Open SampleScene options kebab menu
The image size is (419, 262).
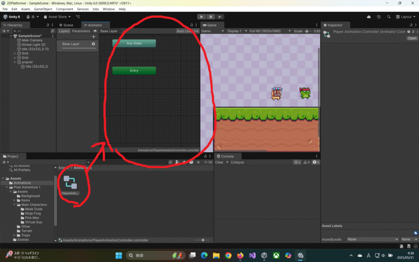pyautogui.click(x=53, y=36)
